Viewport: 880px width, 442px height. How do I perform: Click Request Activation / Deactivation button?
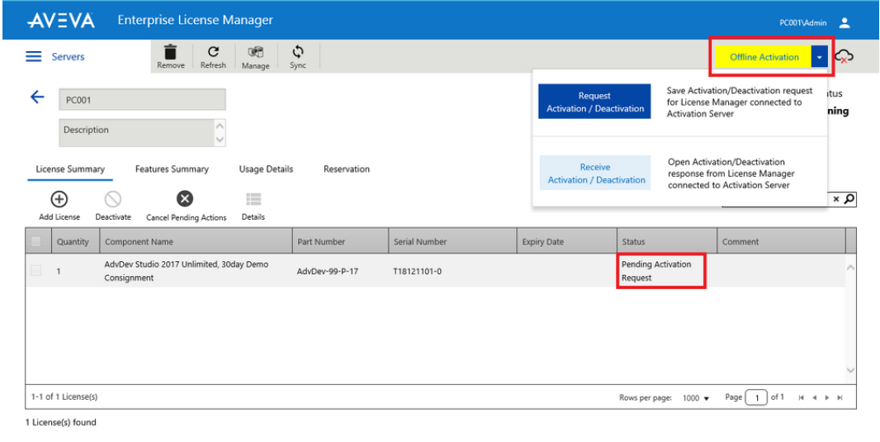[595, 102]
